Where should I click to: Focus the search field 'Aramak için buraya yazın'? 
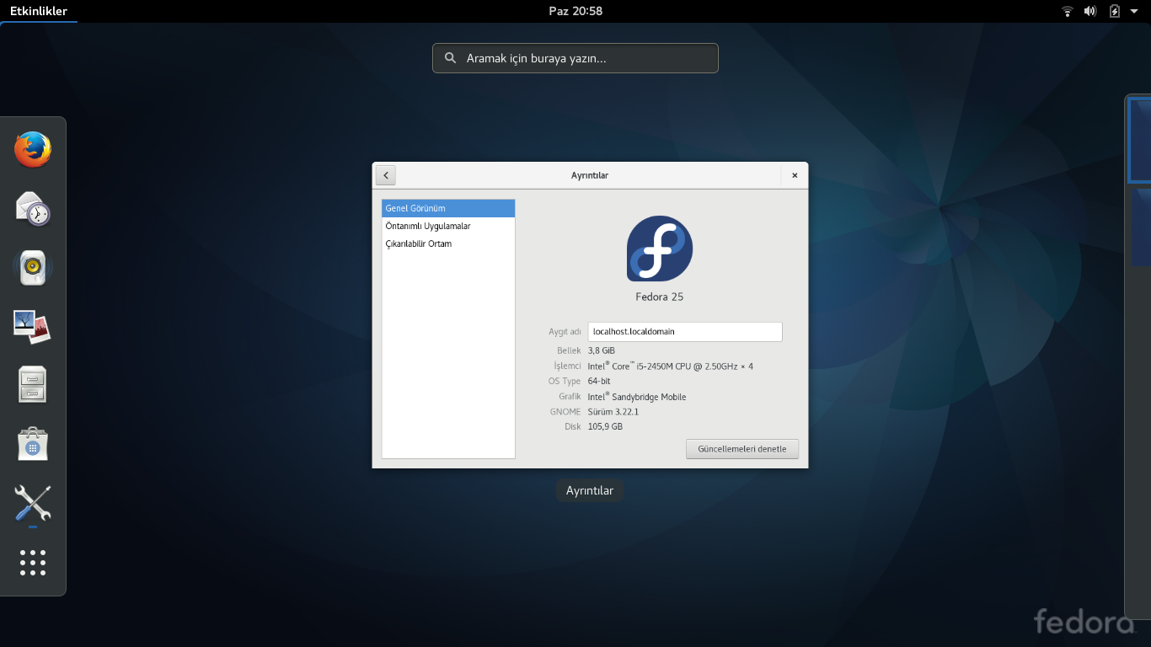(575, 58)
